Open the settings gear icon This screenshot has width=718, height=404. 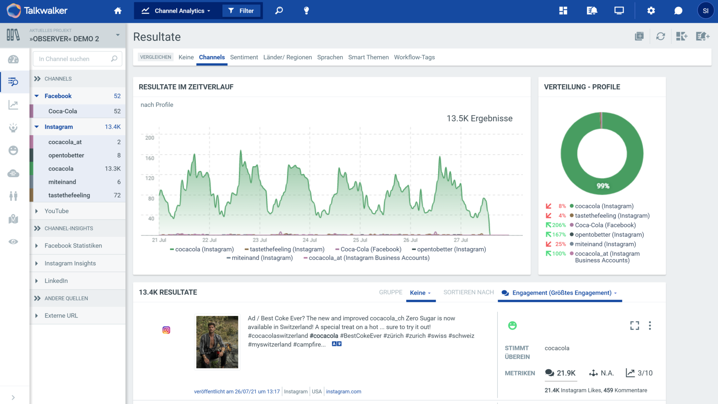click(651, 11)
